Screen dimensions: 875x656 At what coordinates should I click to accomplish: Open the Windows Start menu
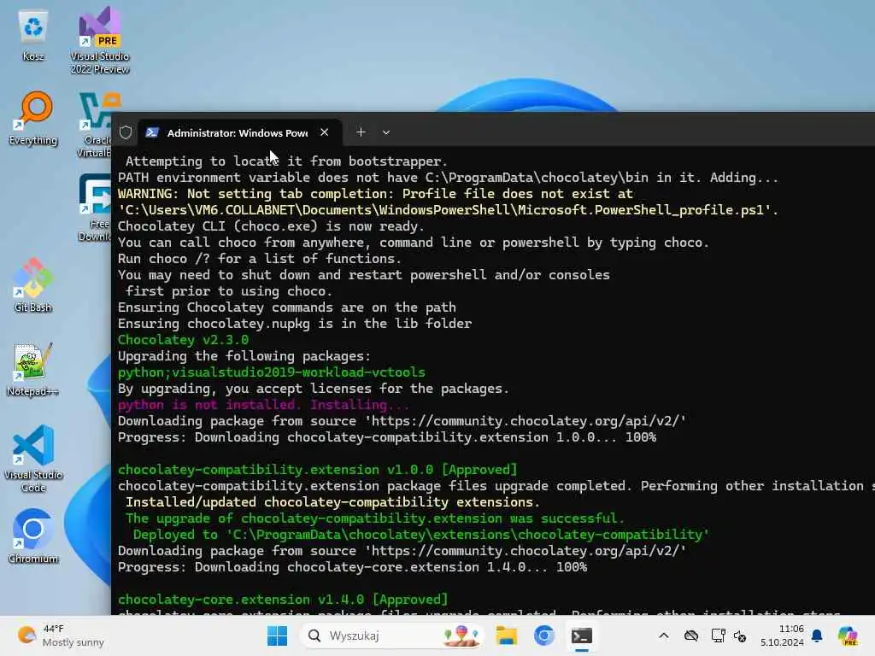277,635
